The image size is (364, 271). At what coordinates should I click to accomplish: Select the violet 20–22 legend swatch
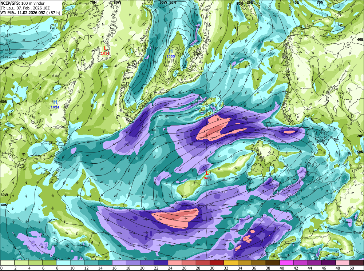pos(147,263)
